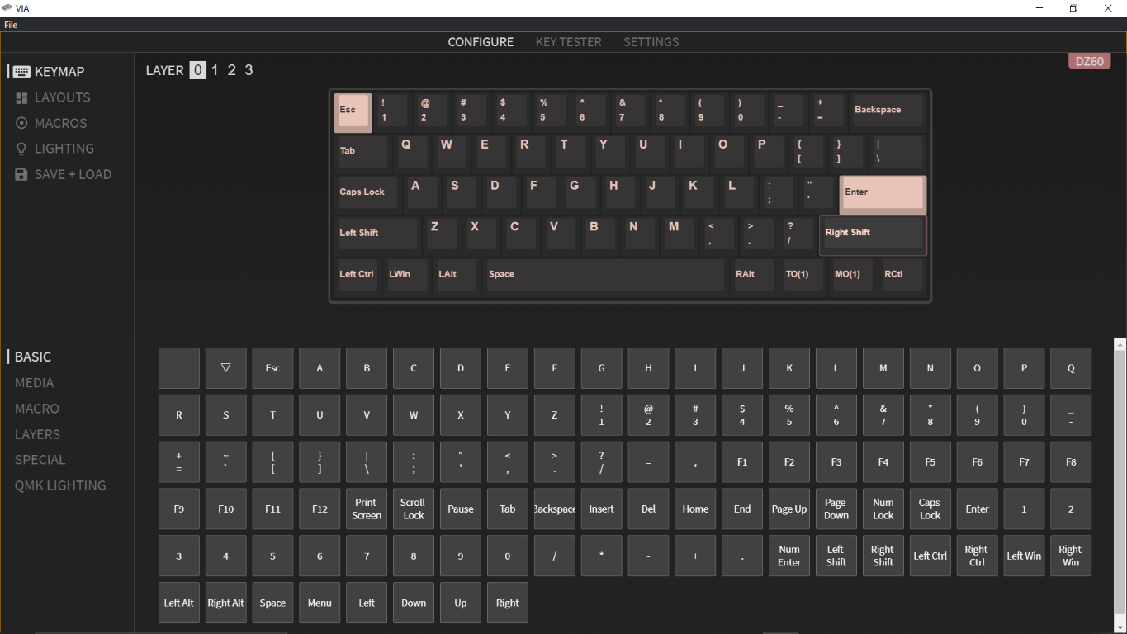The image size is (1127, 634).
Task: Click the DZ60 keyboard badge
Action: [x=1090, y=62]
